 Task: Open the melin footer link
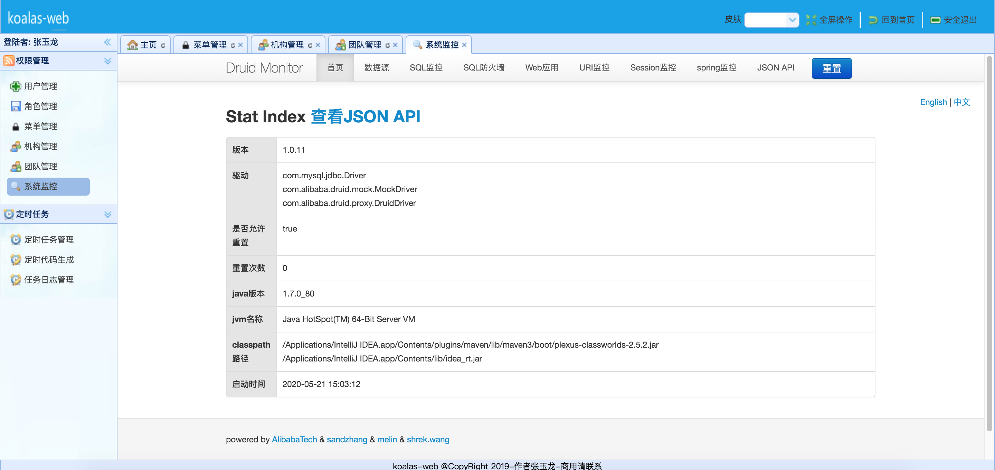point(387,440)
